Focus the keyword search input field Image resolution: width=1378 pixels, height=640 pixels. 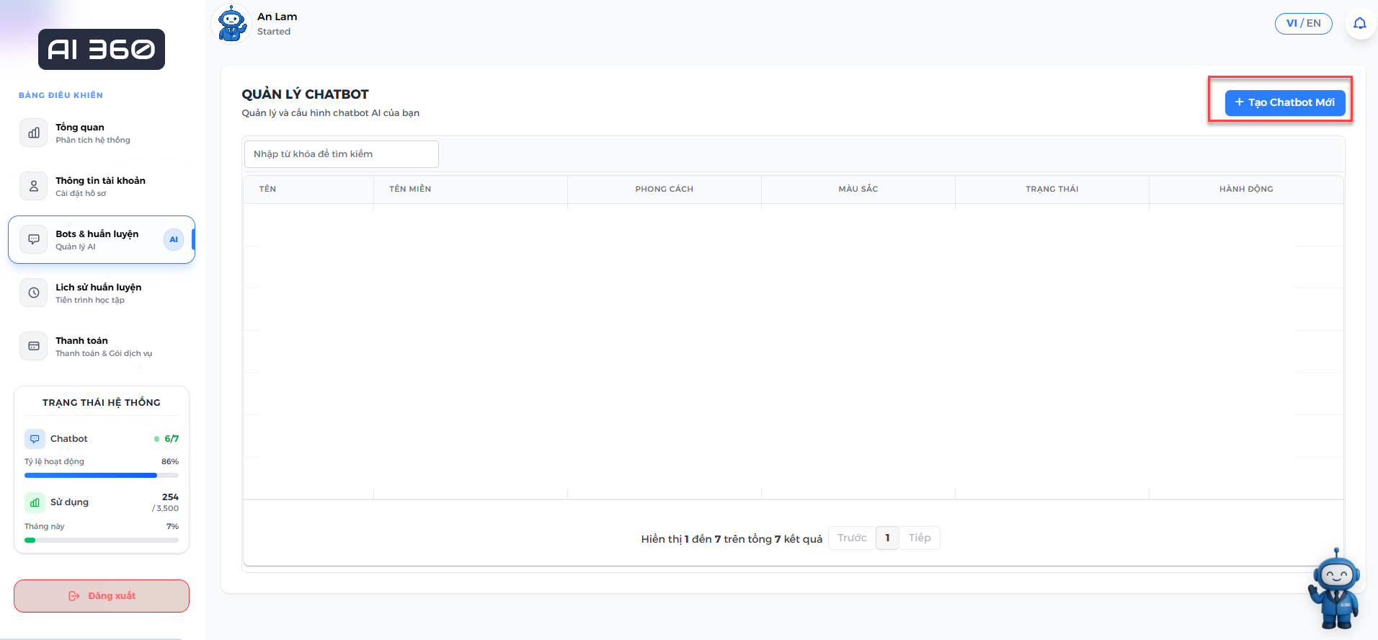pyautogui.click(x=341, y=154)
